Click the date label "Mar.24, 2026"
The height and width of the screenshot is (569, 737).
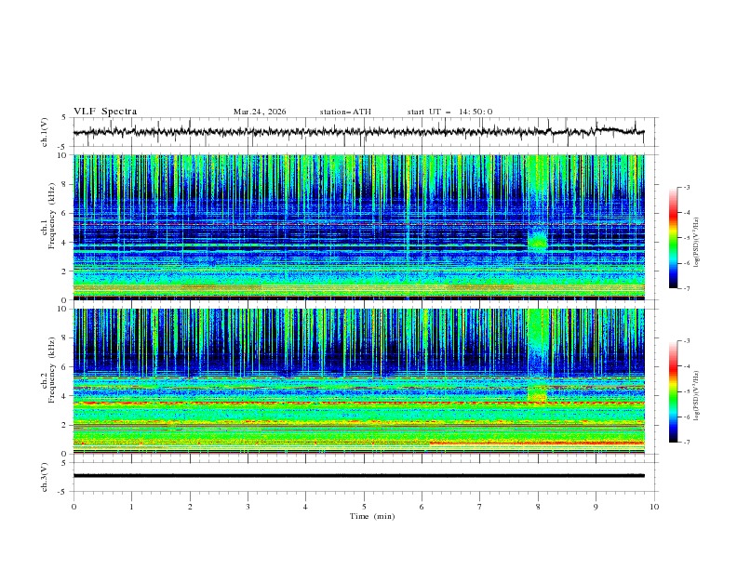[x=260, y=112]
